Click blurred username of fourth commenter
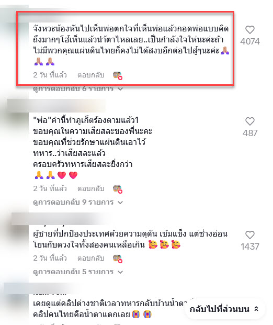273x325 pixels. click(x=41, y=288)
